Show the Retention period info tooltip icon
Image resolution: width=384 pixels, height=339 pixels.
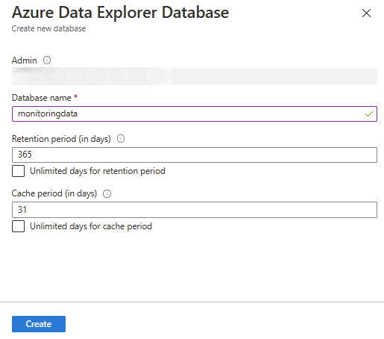tap(121, 139)
